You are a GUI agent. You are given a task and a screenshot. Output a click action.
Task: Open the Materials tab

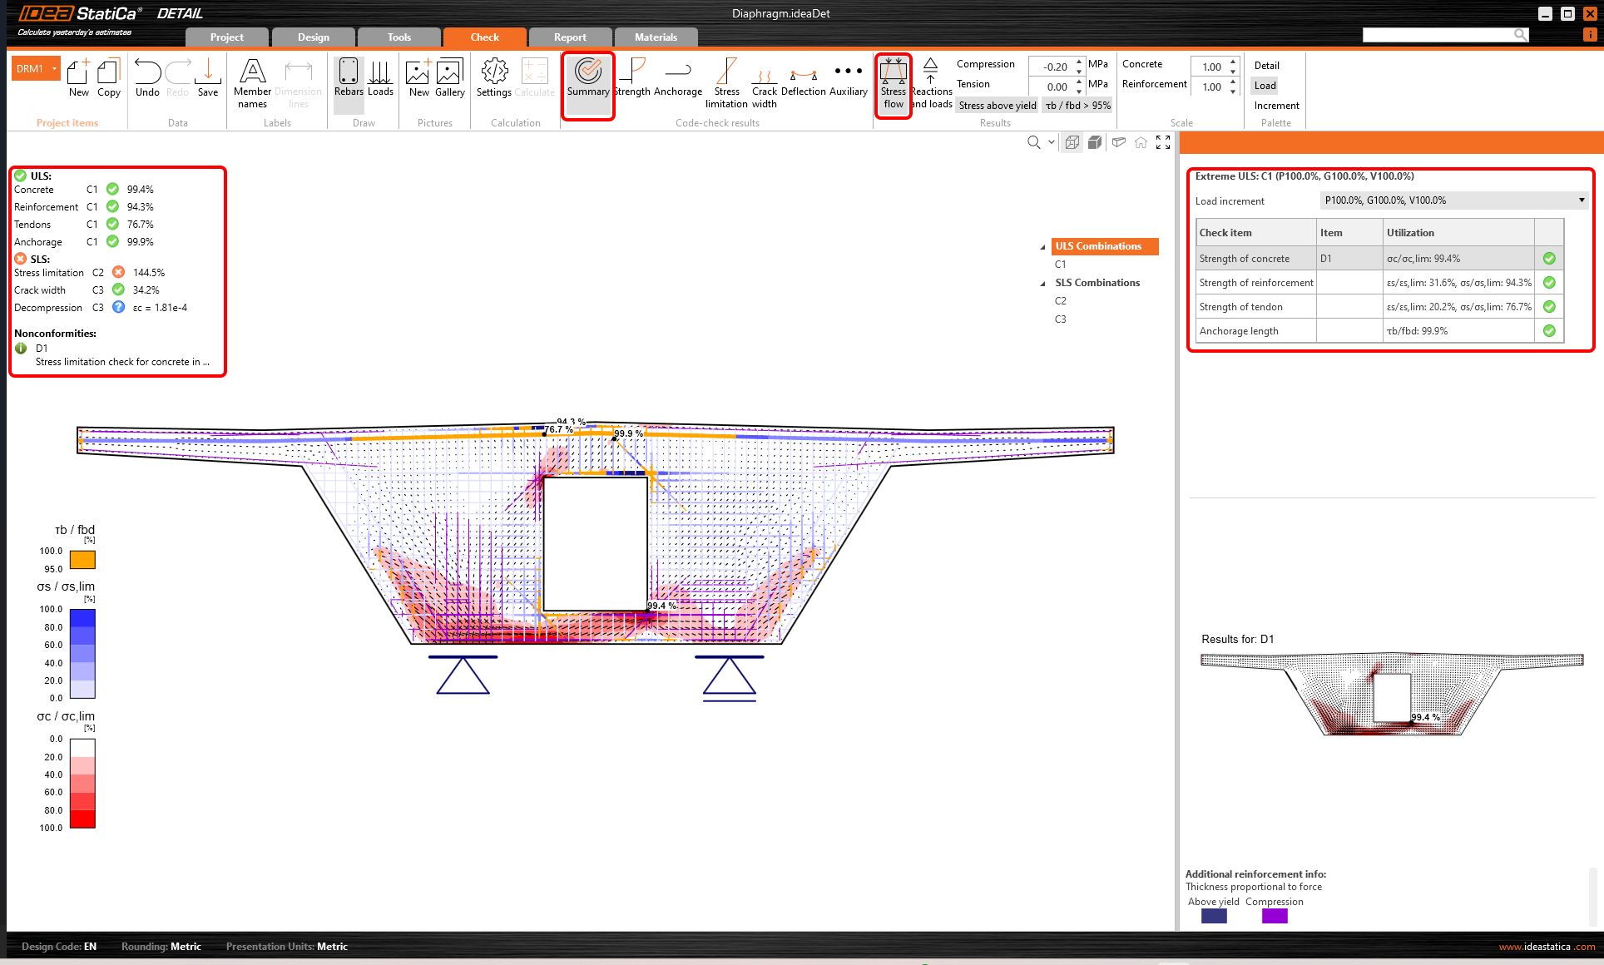656,37
